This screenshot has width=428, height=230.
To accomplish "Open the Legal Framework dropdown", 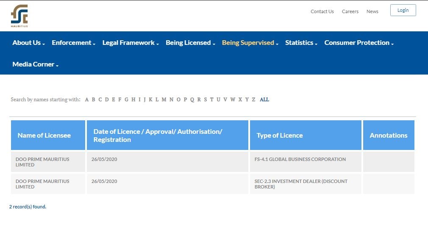I will click(x=131, y=42).
